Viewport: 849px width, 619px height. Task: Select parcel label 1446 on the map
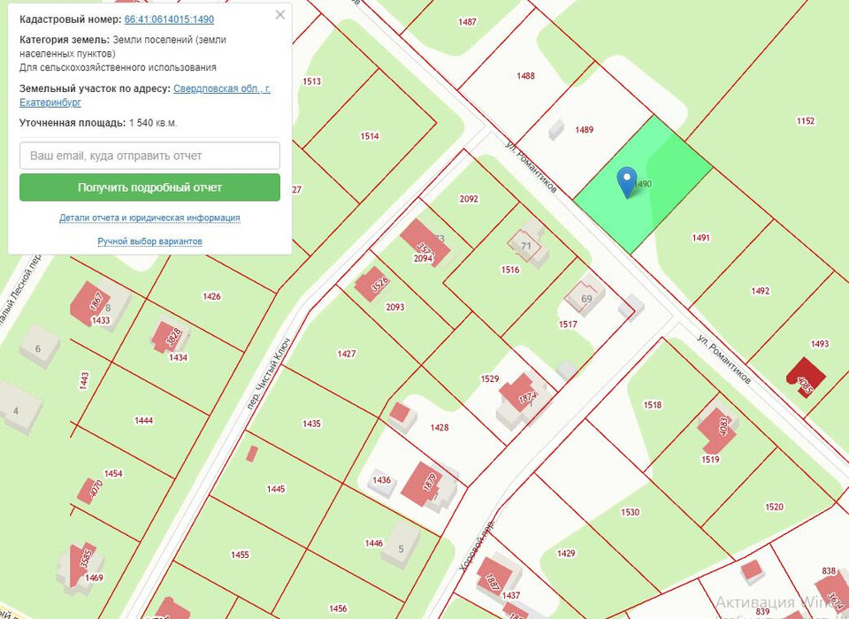373,543
